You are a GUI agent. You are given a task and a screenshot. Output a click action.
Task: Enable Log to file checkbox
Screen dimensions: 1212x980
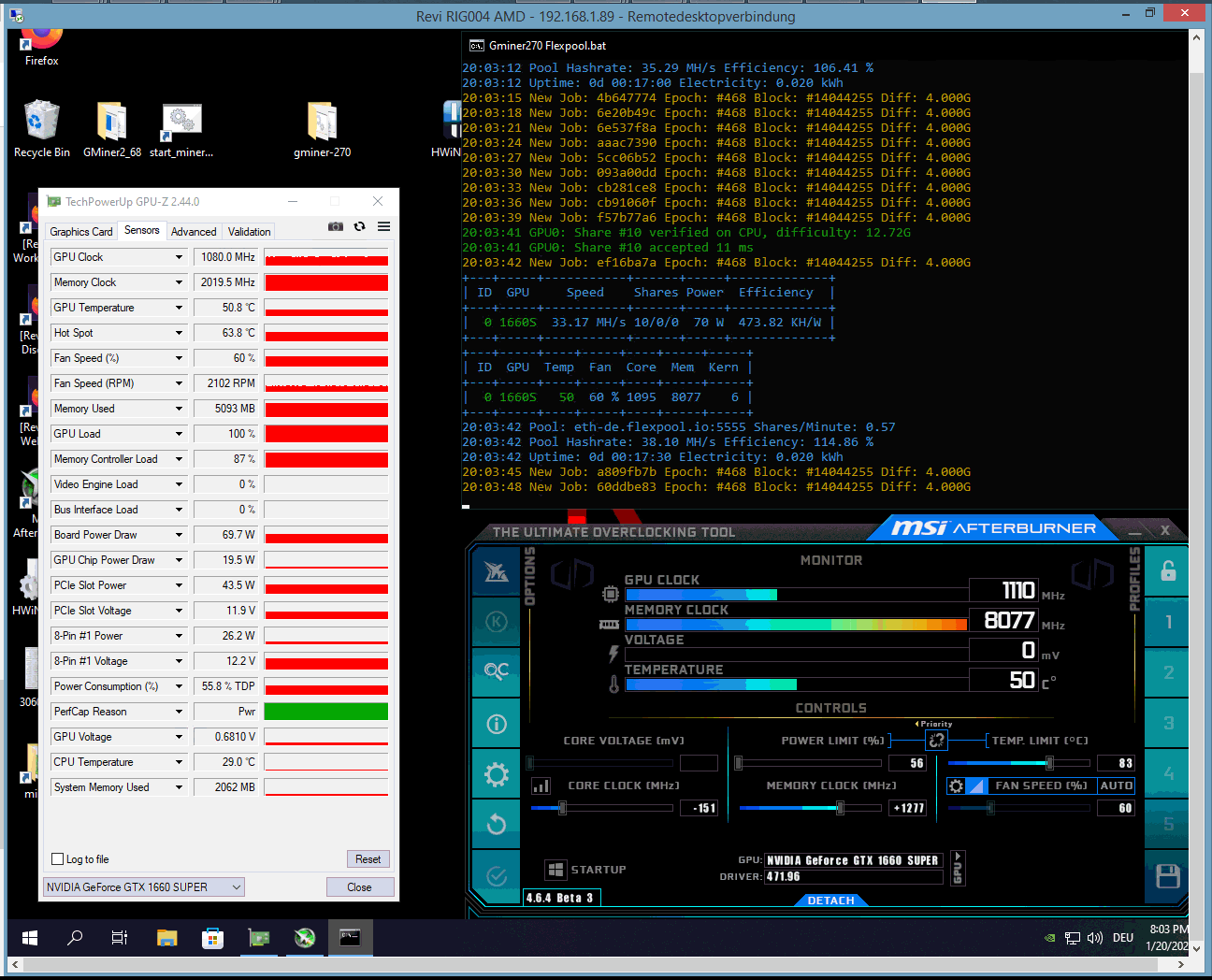point(58,859)
